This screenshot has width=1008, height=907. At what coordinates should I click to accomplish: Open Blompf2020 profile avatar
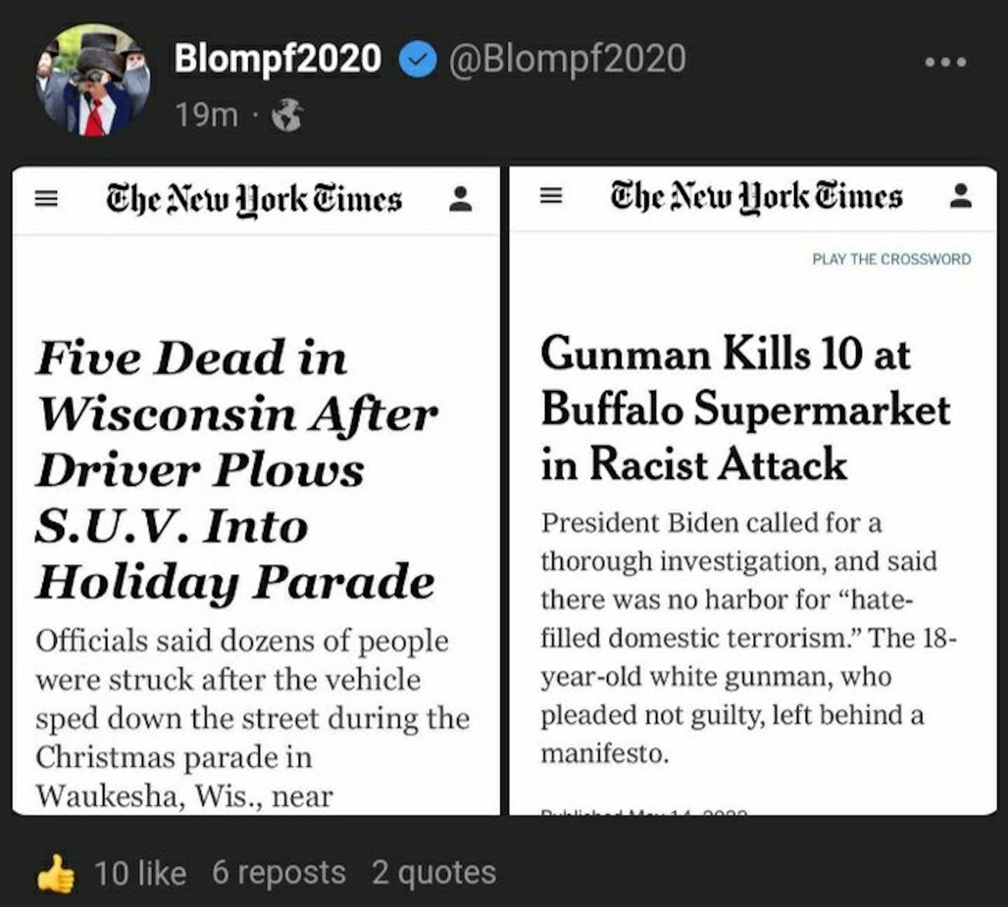coord(92,80)
